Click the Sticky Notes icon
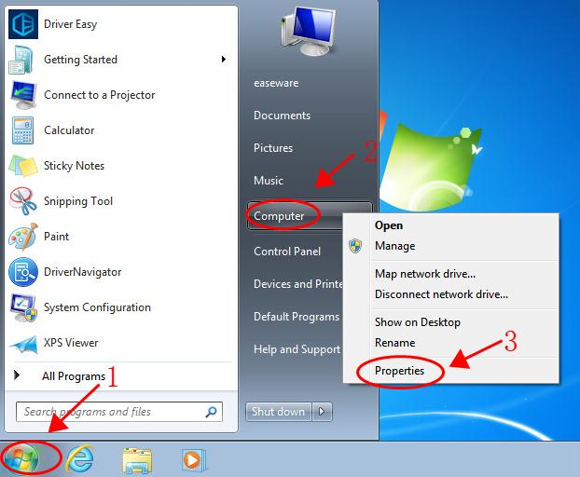Viewport: 580px width, 477px height. pyautogui.click(x=23, y=166)
